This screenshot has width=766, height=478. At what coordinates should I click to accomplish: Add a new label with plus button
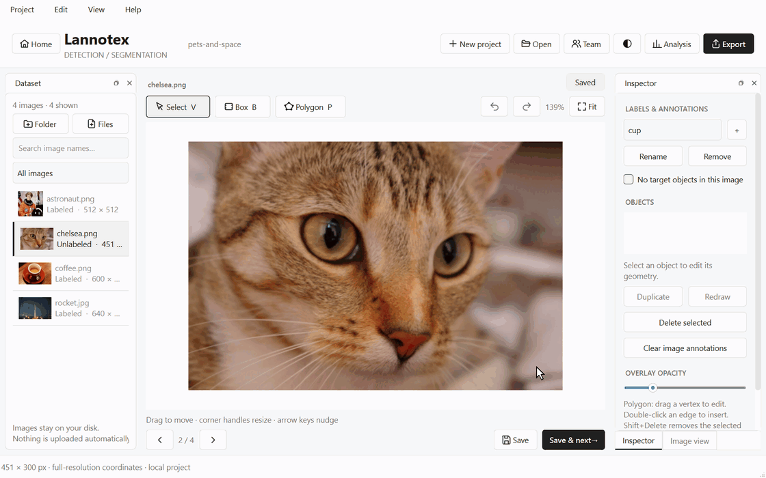tap(737, 130)
